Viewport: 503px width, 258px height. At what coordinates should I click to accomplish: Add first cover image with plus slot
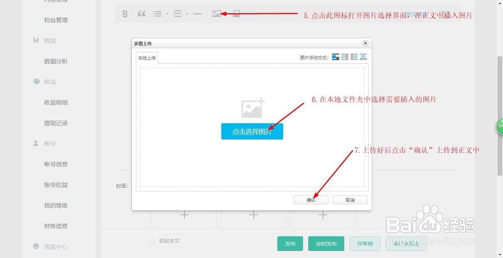pos(185,215)
